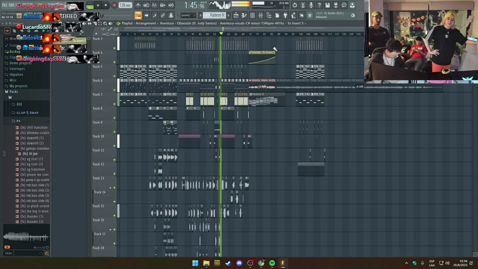Expand the Backup folder in browser

coord(15,52)
